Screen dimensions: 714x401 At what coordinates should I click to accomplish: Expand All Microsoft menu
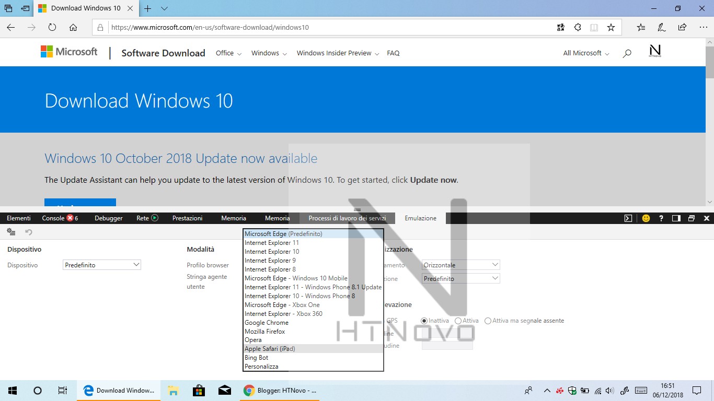tap(586, 53)
